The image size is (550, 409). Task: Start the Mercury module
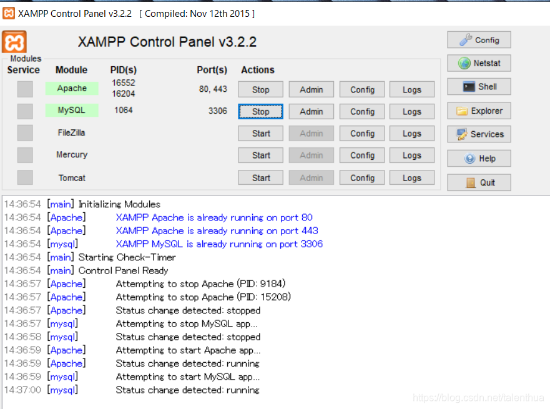260,155
